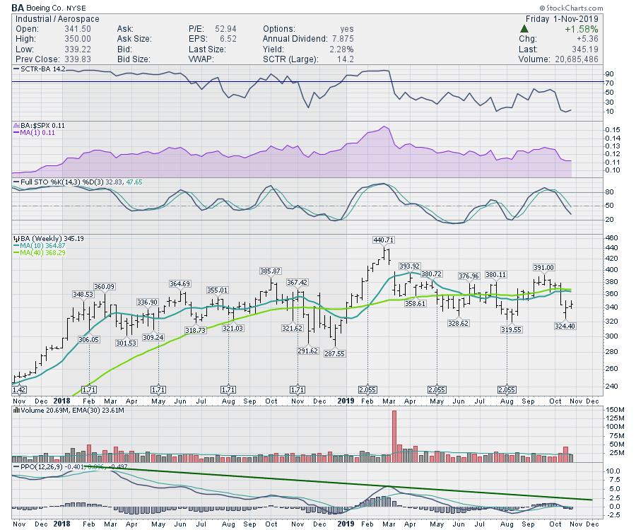Click the 1.71 dividend marker above Feb 2018
The height and width of the screenshot is (530, 636).
(x=89, y=389)
